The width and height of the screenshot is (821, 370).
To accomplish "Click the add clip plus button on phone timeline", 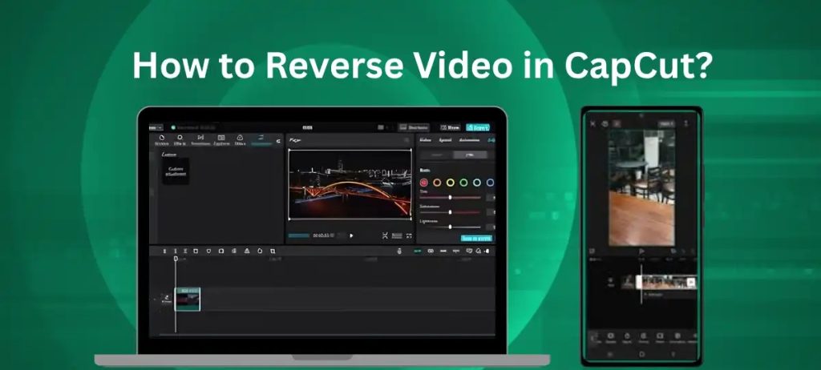I will [x=691, y=283].
